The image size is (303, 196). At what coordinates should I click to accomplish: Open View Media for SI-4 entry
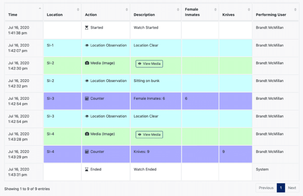(x=149, y=135)
